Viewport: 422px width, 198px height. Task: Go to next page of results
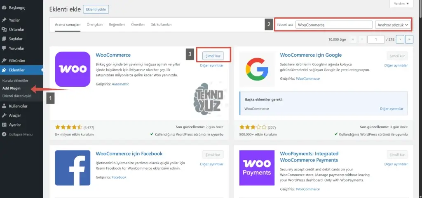[x=400, y=39]
